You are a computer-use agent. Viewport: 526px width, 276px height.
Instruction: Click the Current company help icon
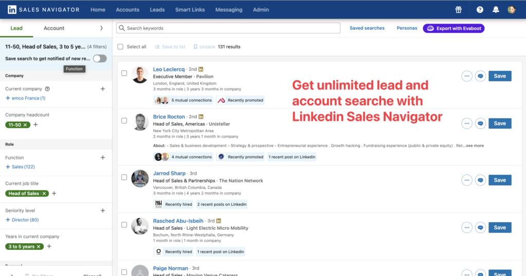point(47,89)
